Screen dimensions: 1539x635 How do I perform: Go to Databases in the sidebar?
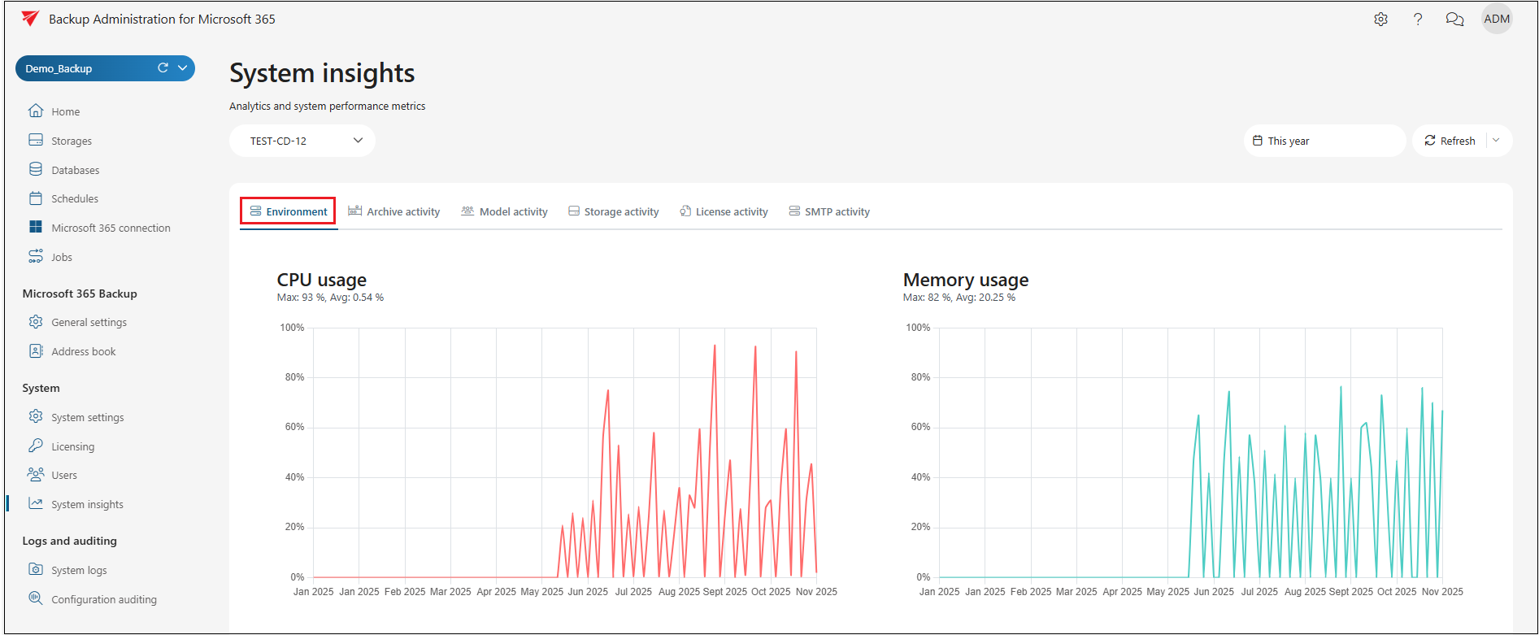pos(75,170)
